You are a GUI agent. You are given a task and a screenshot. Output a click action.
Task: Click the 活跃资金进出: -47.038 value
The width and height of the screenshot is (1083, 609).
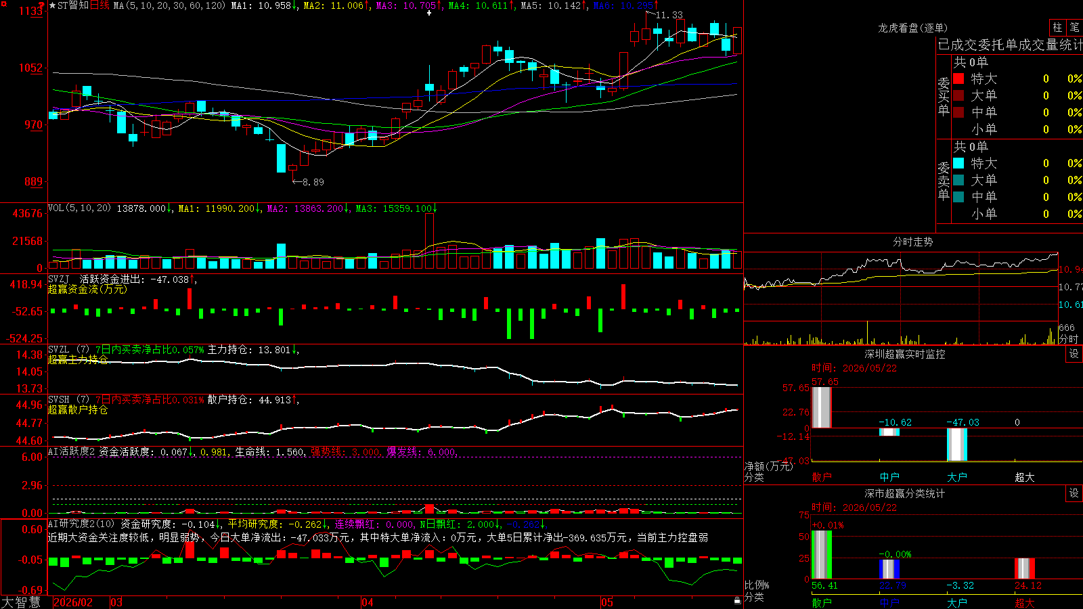pyautogui.click(x=135, y=279)
